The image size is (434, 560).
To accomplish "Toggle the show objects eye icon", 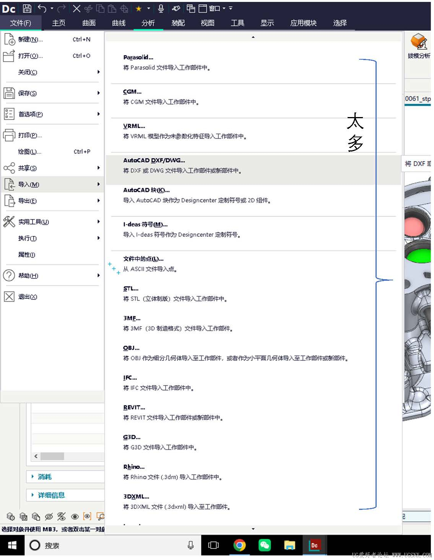I will (x=75, y=516).
